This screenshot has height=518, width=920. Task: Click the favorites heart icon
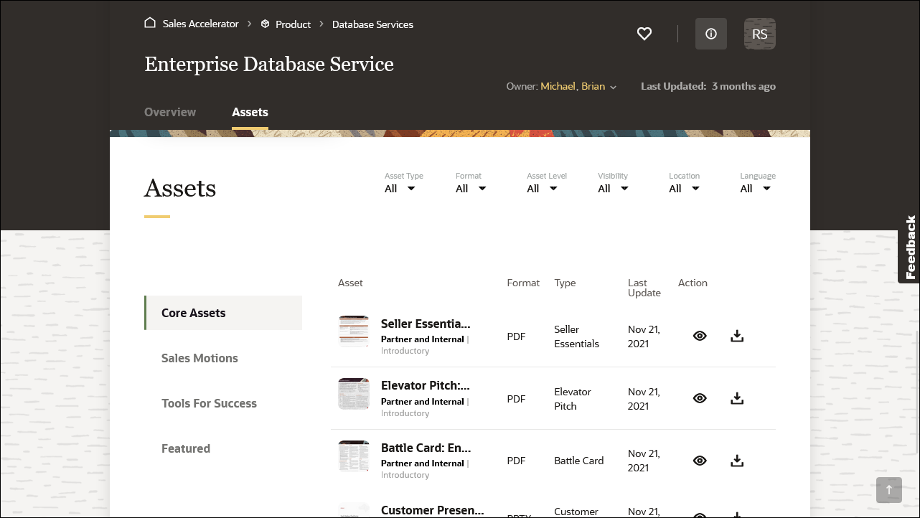pos(644,34)
